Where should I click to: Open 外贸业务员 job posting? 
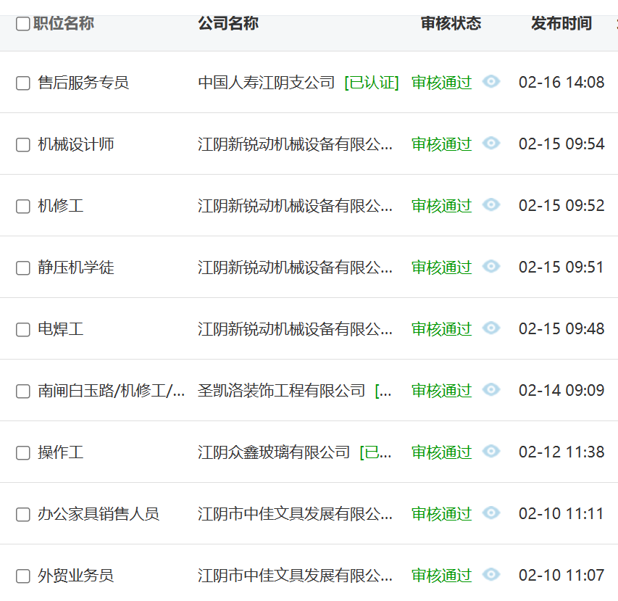[76, 576]
